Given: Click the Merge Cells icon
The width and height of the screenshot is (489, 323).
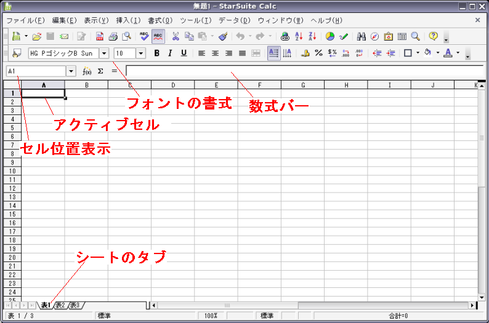Looking at the screenshot, I should coord(256,54).
